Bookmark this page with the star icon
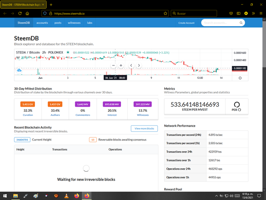Screen dimensions: 266x200 [x=165, y=13]
